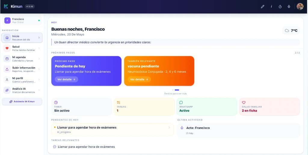Select the active second carousel indicator
This screenshot has width=308, height=155.
177,90
